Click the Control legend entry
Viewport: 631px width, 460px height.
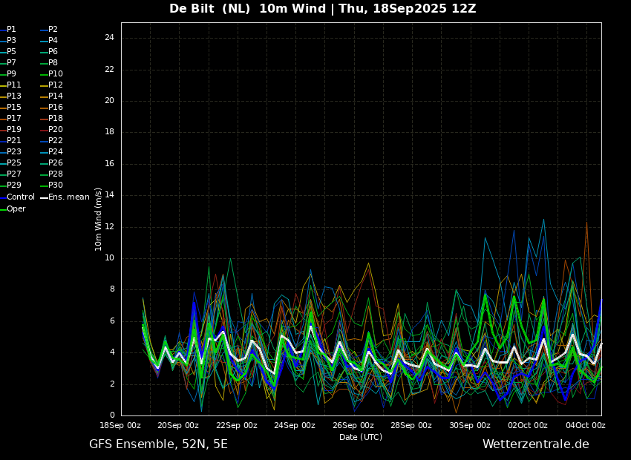click(17, 197)
